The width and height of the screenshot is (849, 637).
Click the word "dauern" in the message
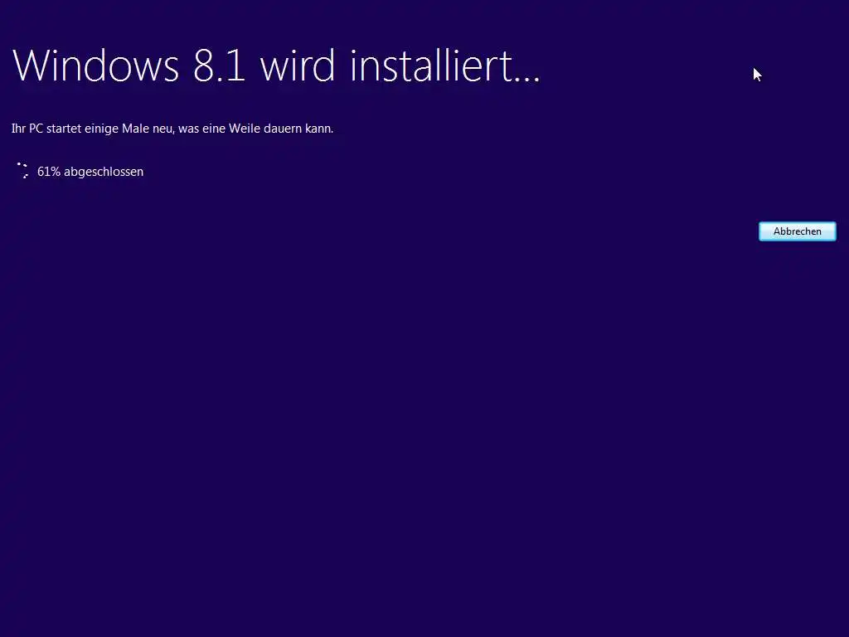tap(282, 129)
